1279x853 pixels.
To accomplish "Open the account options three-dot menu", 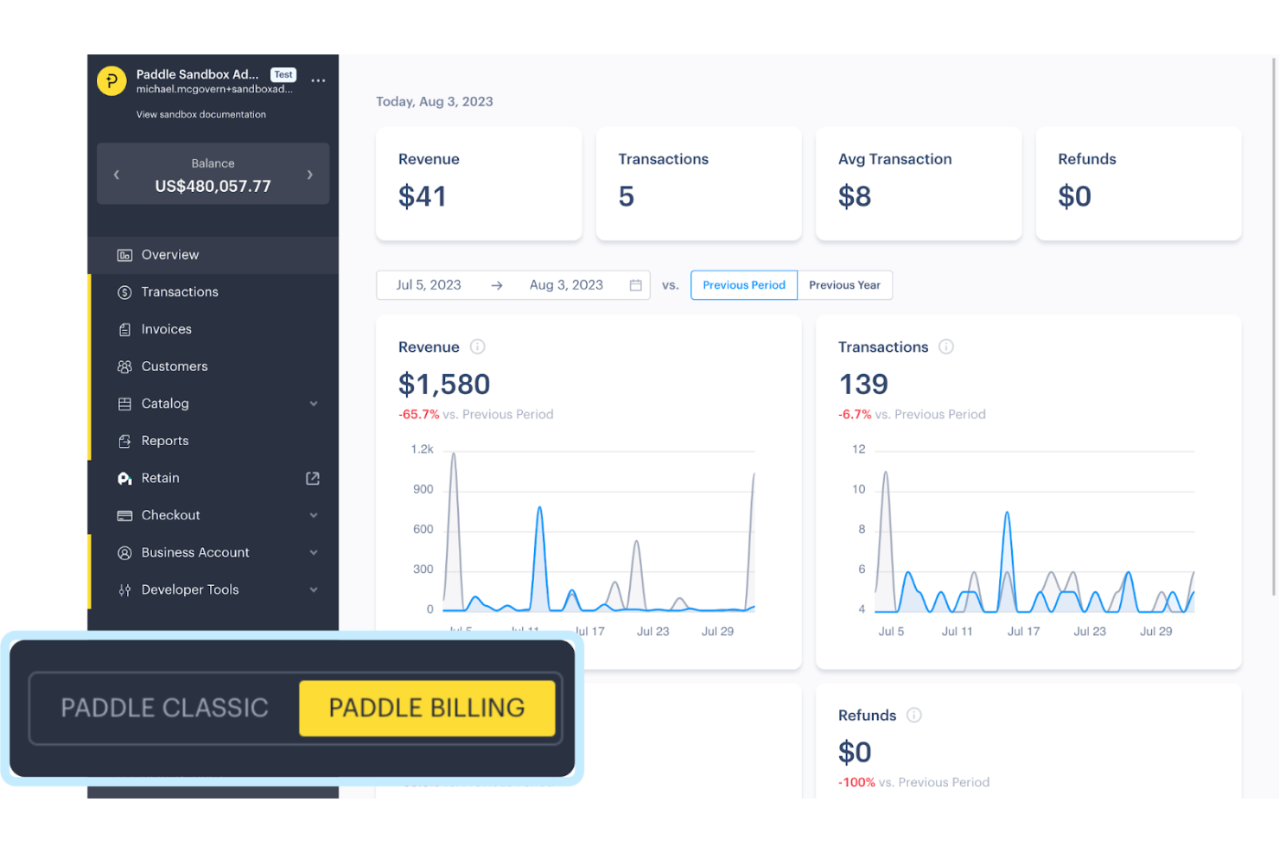I will (x=318, y=80).
